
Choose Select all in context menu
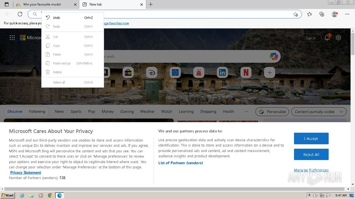pyautogui.click(x=73, y=82)
